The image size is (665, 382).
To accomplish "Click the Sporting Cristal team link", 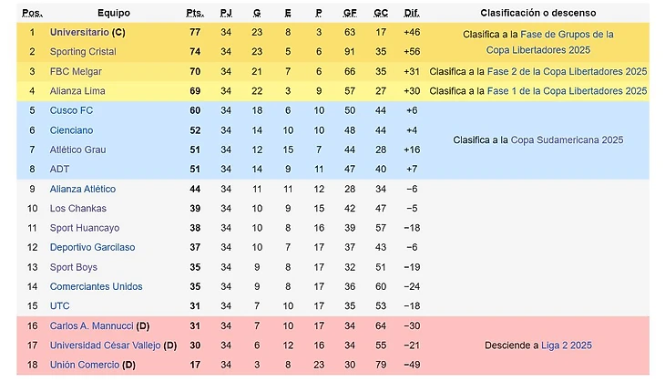I will pos(84,52).
